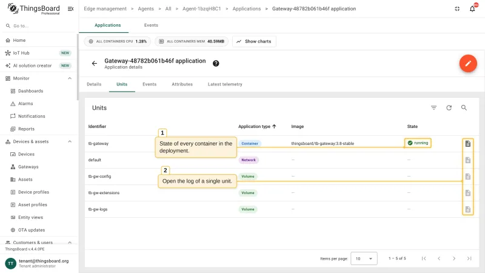
Task: Sort by Application type column
Action: [x=257, y=126]
